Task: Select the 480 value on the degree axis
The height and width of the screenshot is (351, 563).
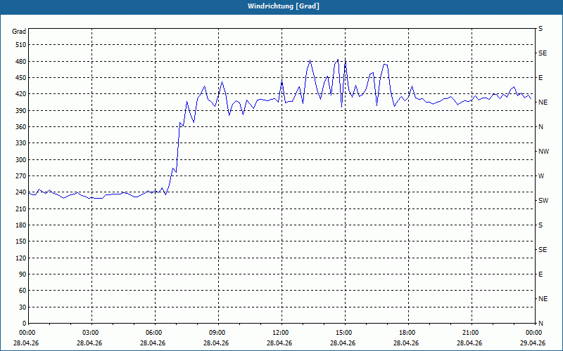Action: [x=21, y=61]
